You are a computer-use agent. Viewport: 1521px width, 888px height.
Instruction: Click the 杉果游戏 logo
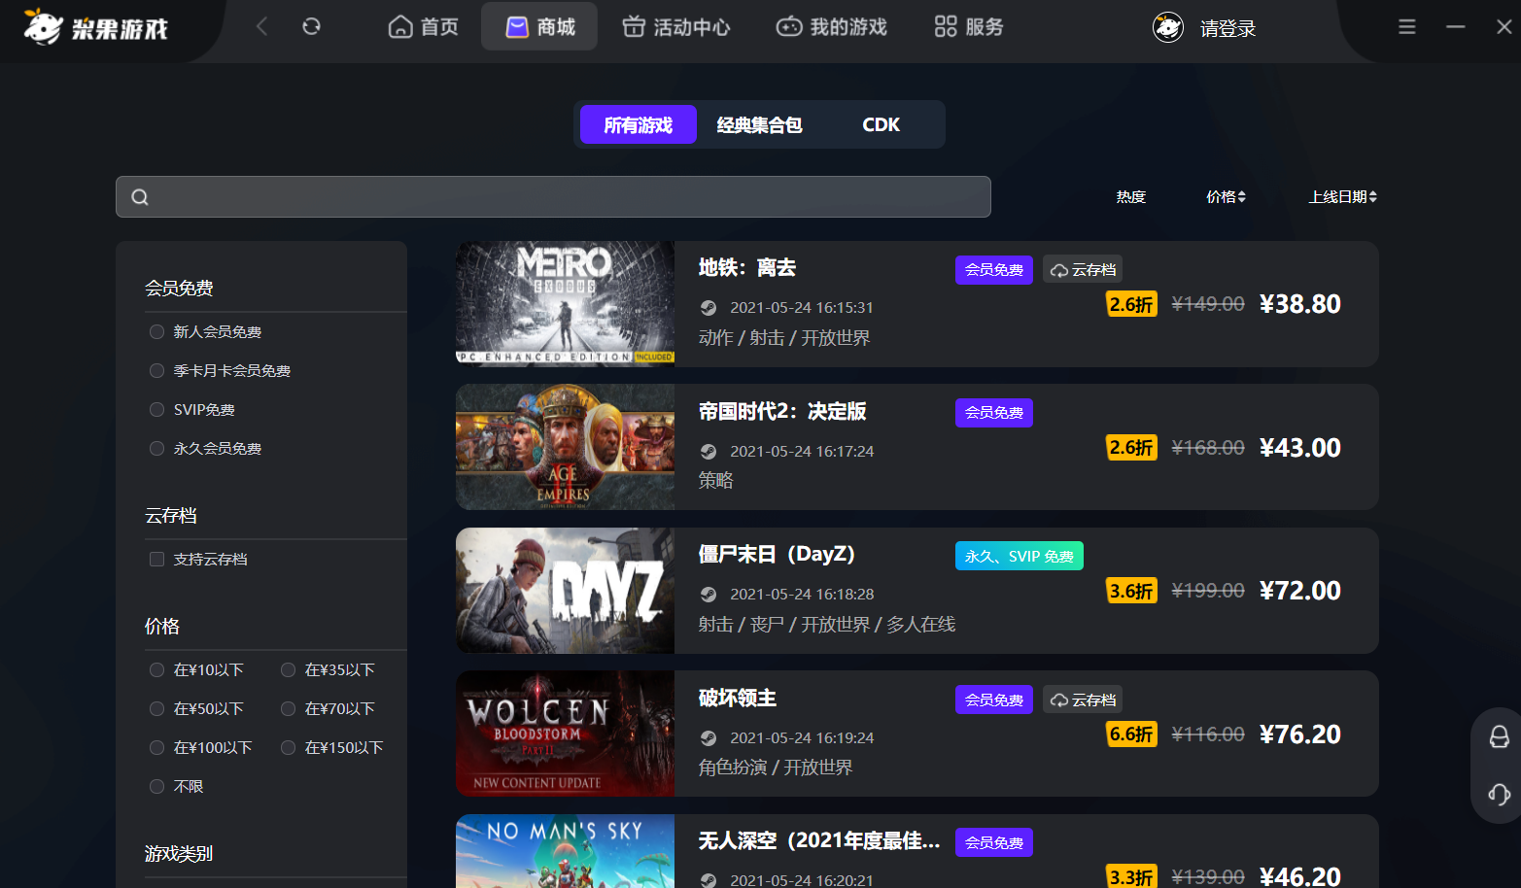(95, 27)
